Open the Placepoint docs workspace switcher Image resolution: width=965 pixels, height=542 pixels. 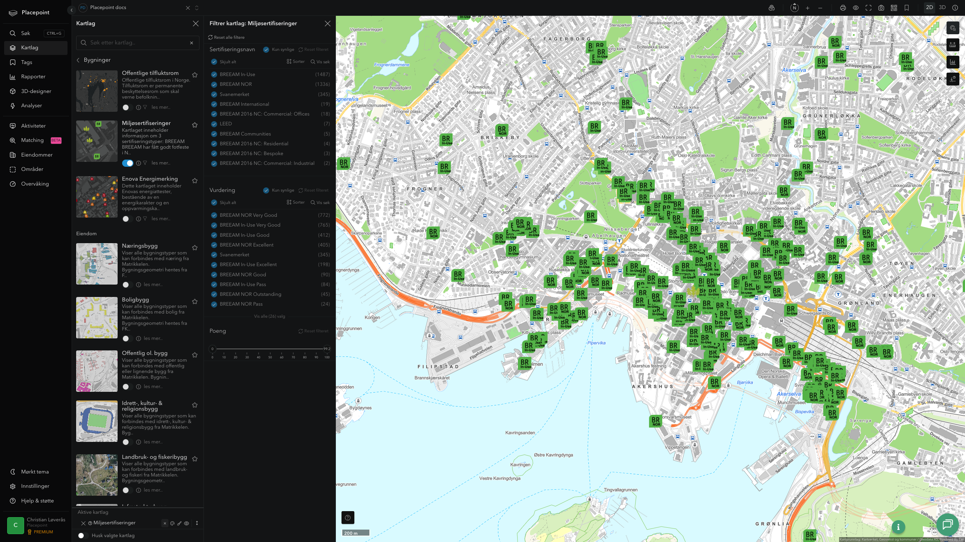[x=197, y=8]
